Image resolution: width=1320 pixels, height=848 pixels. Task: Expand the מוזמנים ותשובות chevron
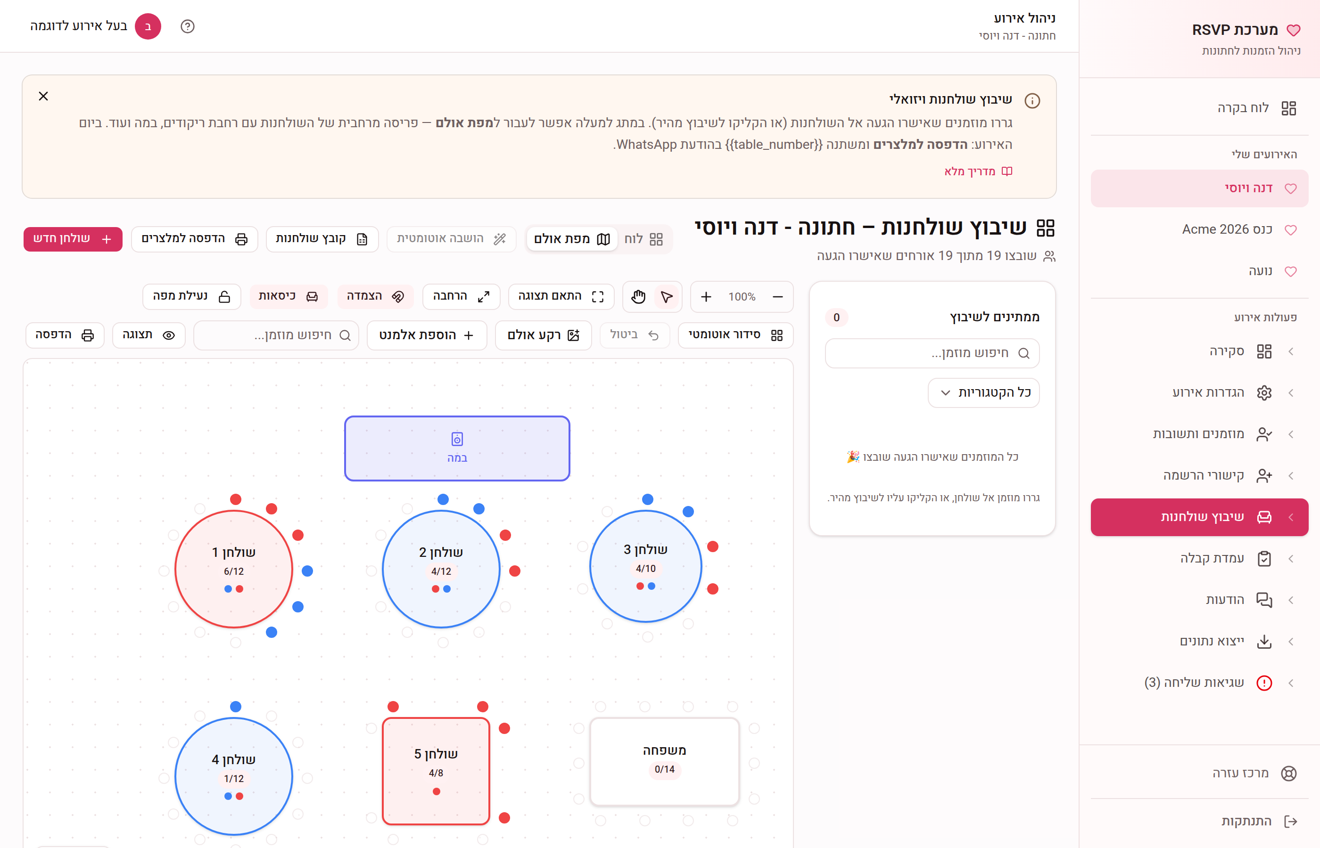(x=1291, y=434)
